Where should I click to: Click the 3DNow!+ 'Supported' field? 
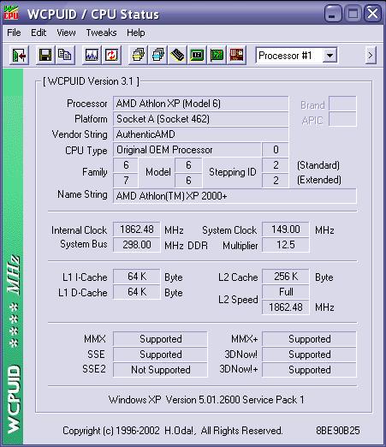point(309,370)
